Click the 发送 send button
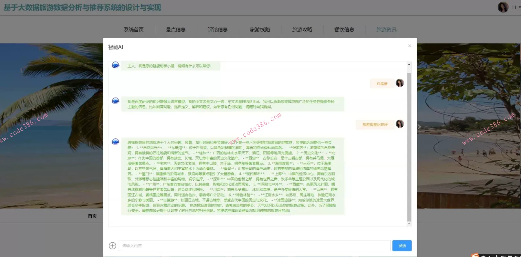 click(402, 245)
